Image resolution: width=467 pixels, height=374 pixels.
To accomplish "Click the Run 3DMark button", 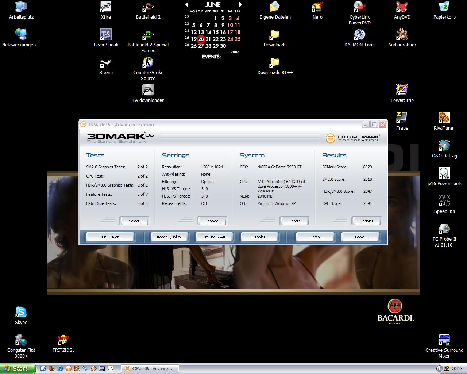I will (x=110, y=237).
